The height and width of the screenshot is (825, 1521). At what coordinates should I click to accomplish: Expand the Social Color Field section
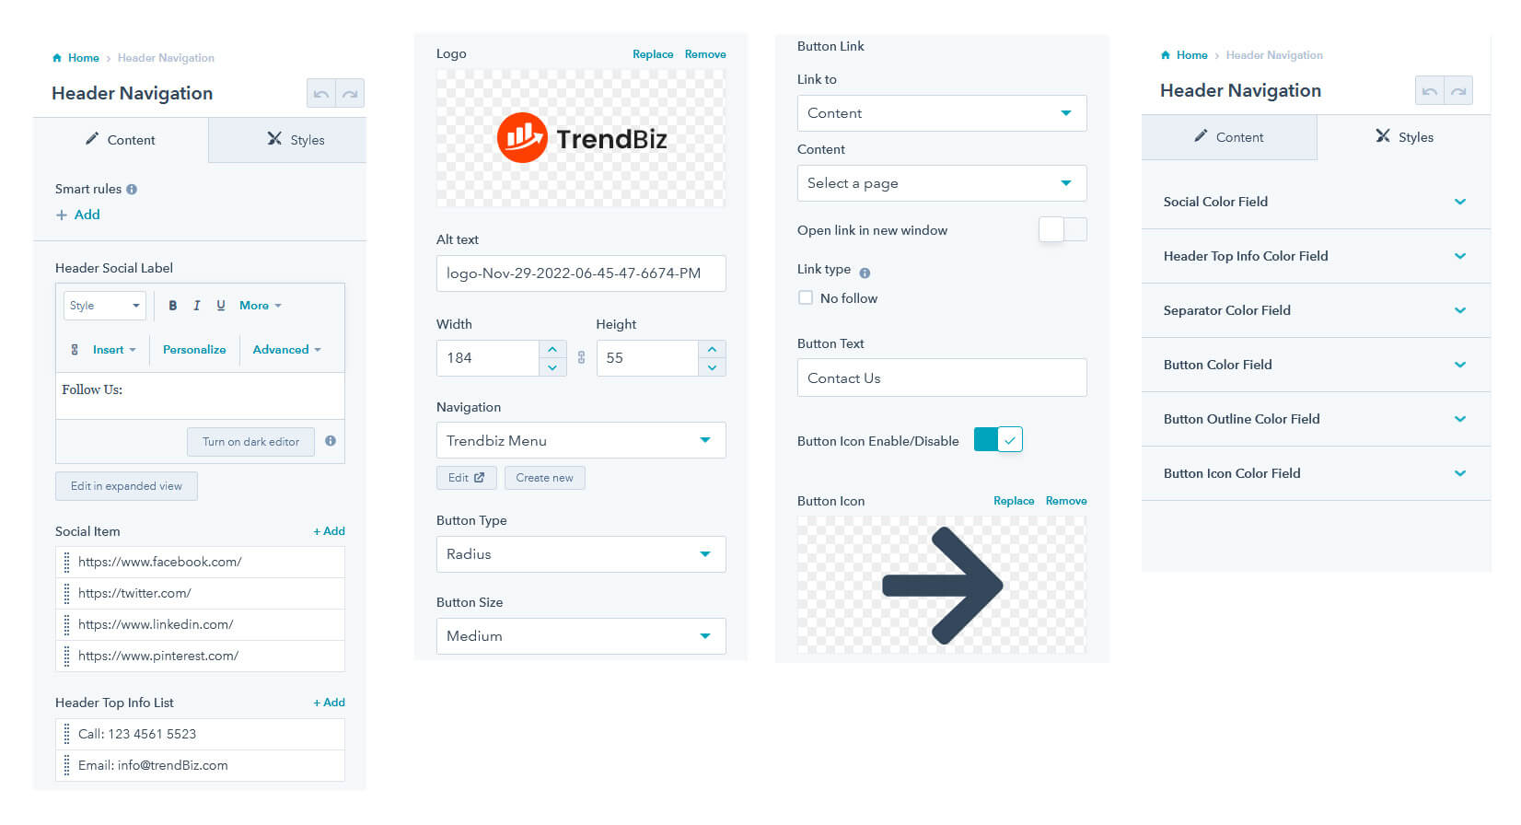[x=1316, y=202]
